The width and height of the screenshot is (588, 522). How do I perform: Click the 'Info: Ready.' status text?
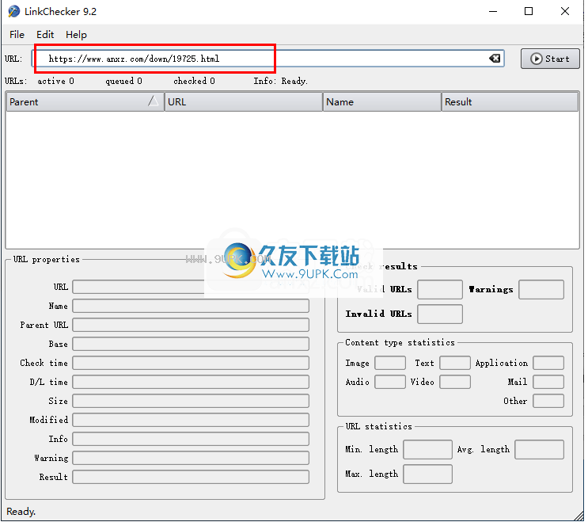(x=280, y=81)
